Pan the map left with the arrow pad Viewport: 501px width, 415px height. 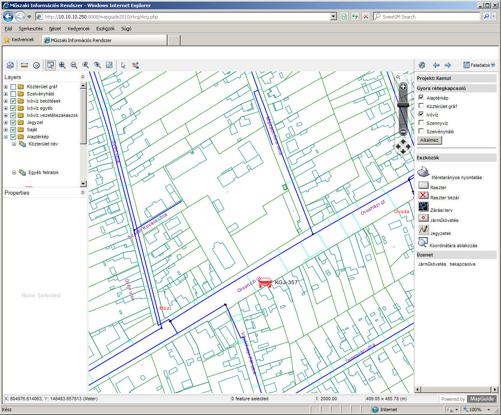click(x=398, y=147)
